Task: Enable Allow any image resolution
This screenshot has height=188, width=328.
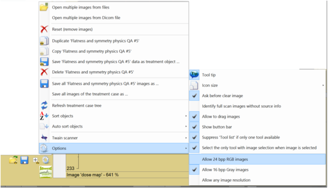Action: [x=257, y=180]
